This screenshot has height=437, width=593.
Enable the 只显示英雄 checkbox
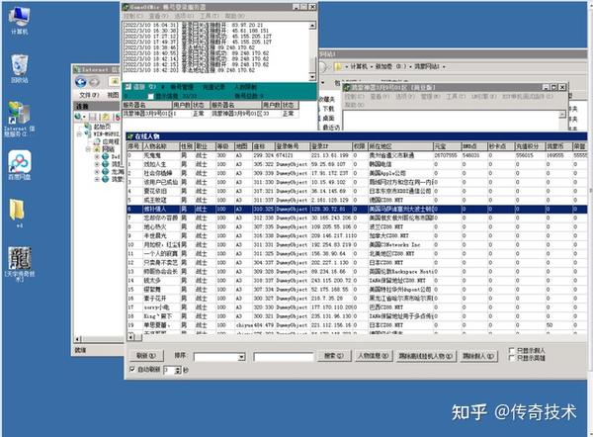[x=511, y=359]
